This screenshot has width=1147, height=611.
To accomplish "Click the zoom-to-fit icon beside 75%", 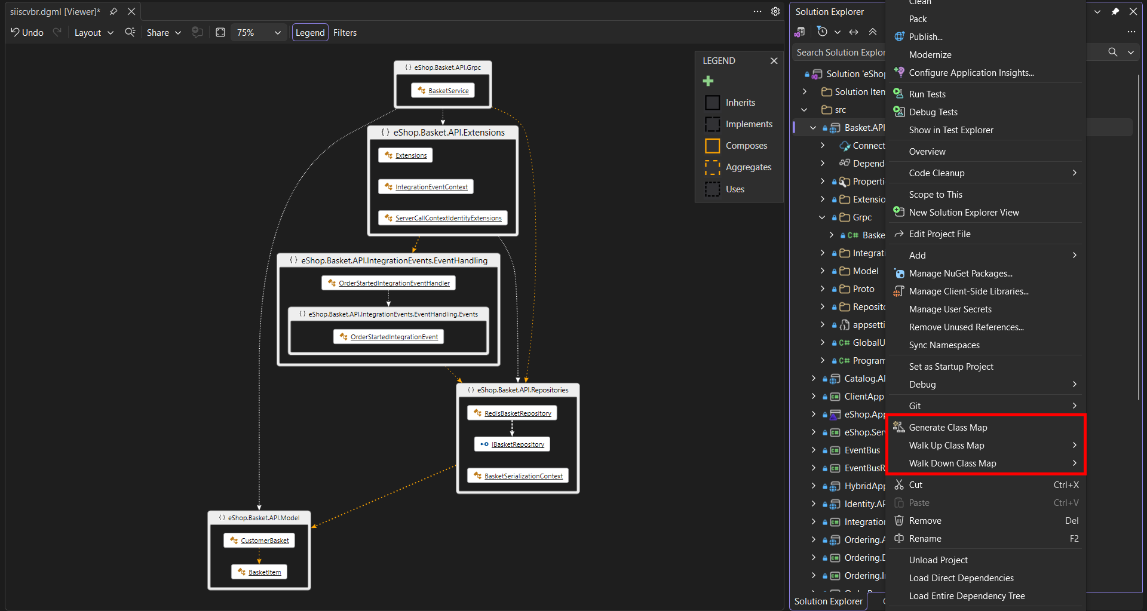I will [x=220, y=32].
